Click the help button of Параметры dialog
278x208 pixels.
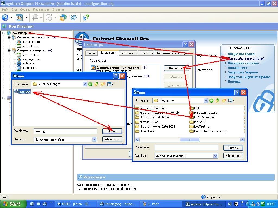click(x=185, y=44)
